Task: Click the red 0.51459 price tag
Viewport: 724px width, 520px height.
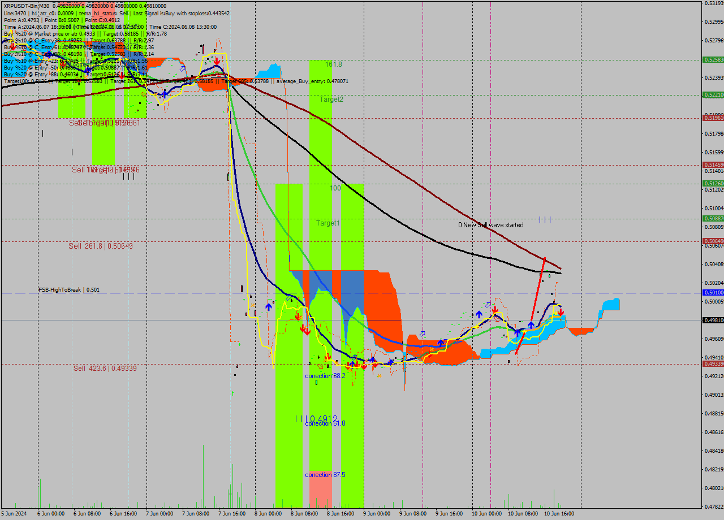Action: tap(713, 164)
